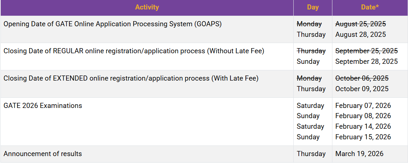Select the GOAPS opening date activity text
The width and height of the screenshot is (408, 163).
coord(113,24)
